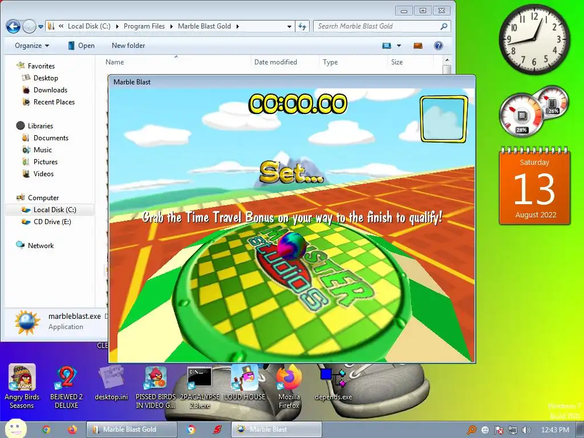
Task: Click the Explorer help icon
Action: click(x=439, y=46)
